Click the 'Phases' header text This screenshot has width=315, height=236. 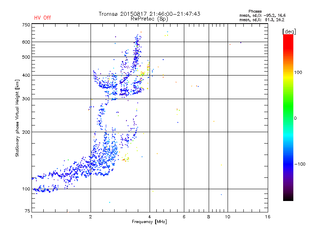(x=255, y=11)
